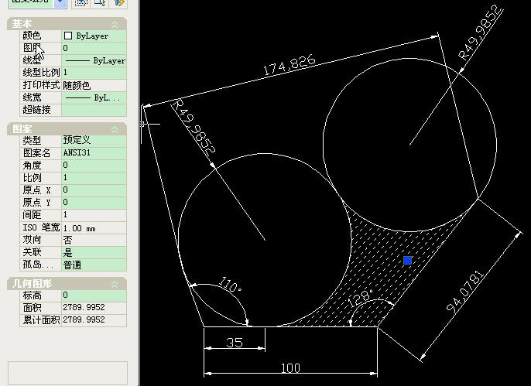531x386 pixels.
Task: Open the object type dropdown arrow at top
Action: coord(60,2)
